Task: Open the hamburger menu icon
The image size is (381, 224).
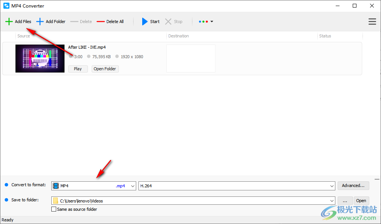Action: pos(372,22)
